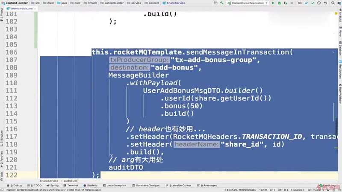The height and width of the screenshot is (192, 342).
Task: Open the Bean Validation tool window
Action: (x=340, y=93)
